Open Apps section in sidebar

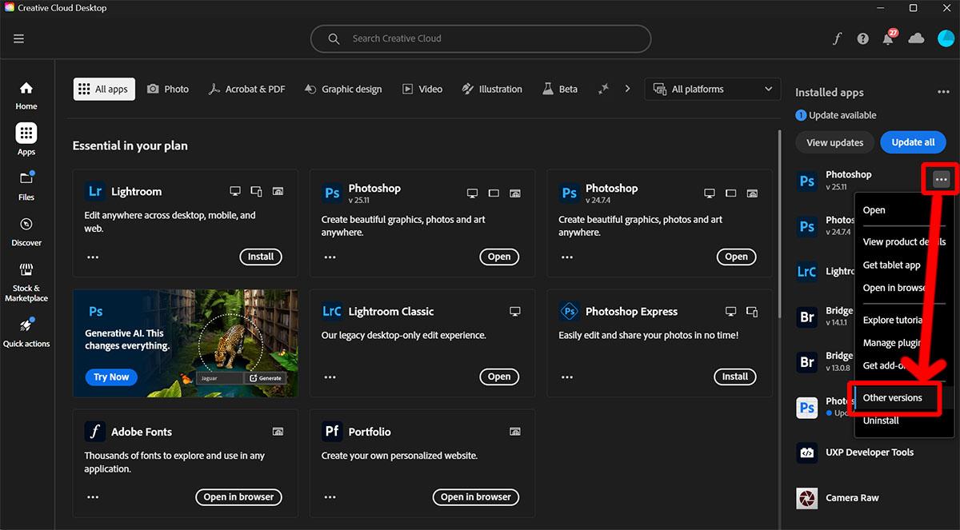point(26,139)
